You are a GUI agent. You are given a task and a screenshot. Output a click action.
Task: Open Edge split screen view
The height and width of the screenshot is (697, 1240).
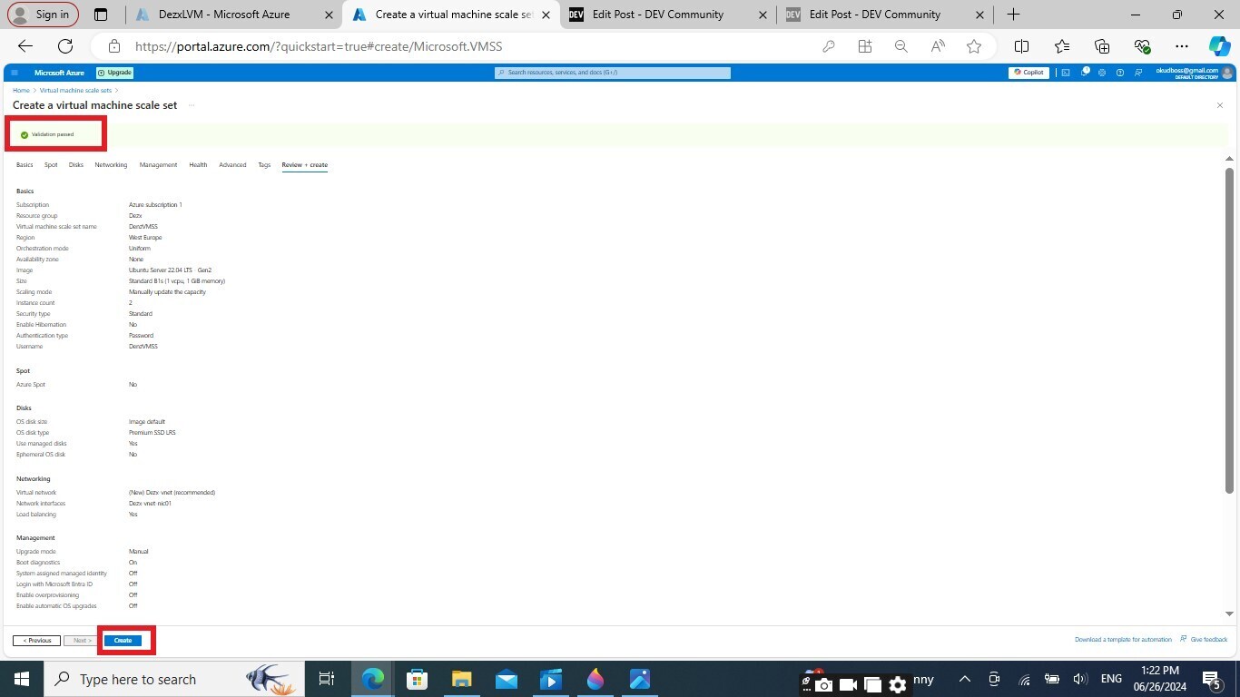click(1021, 46)
